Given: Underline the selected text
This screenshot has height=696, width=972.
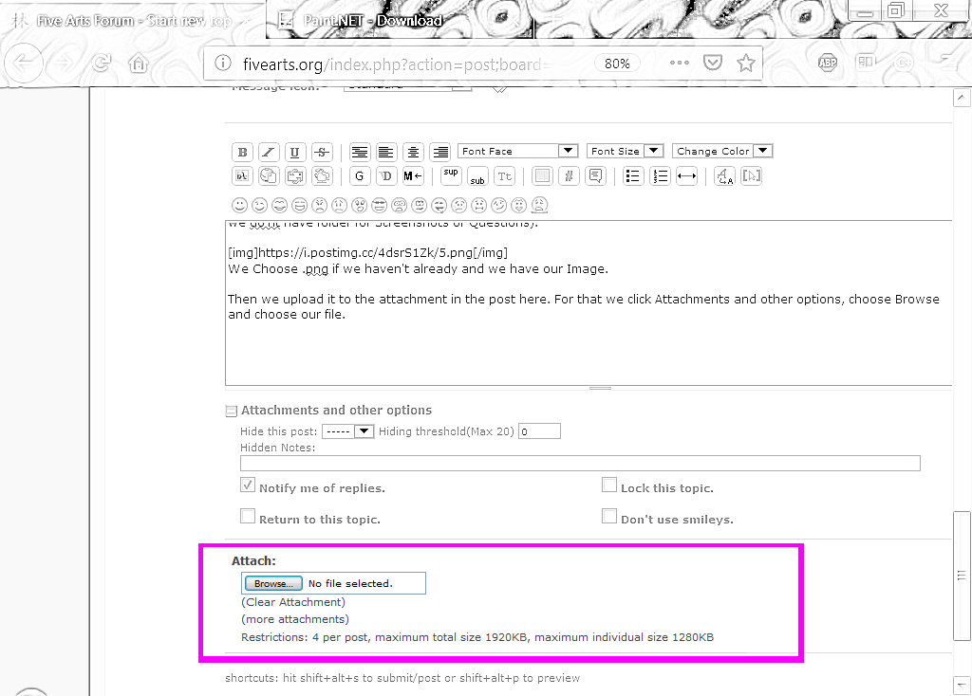Looking at the screenshot, I should point(294,152).
